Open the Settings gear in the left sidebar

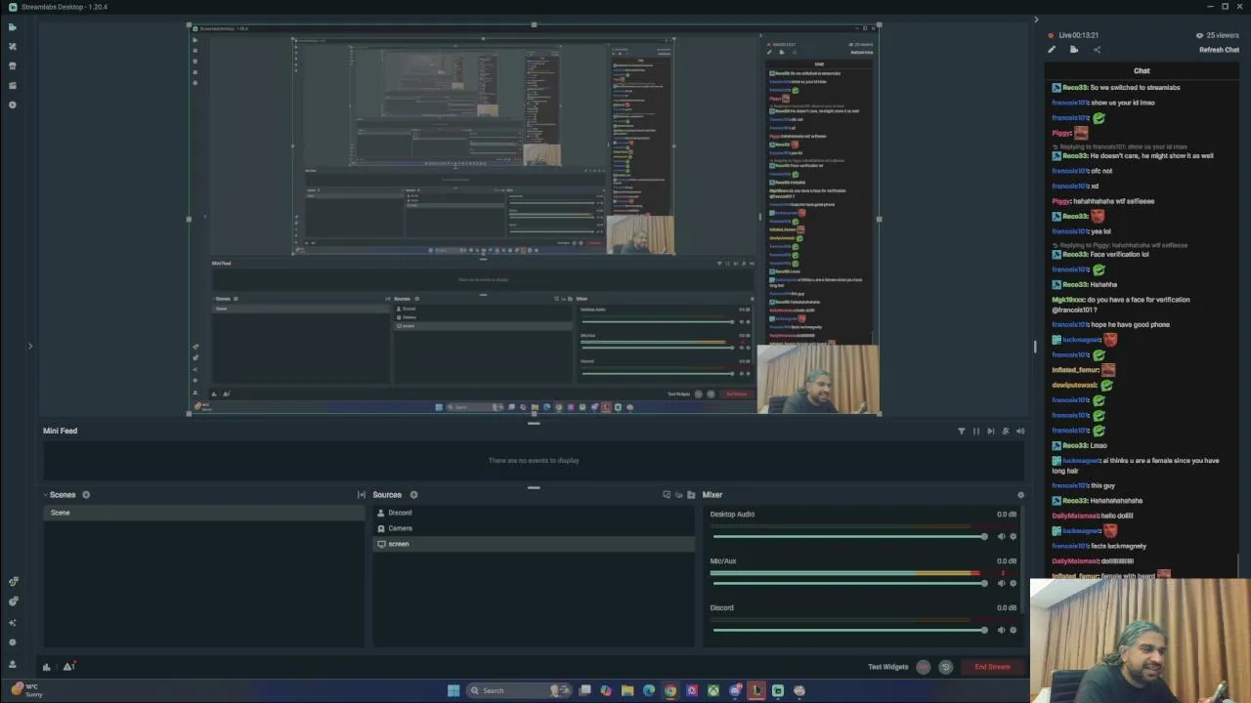pos(13,642)
